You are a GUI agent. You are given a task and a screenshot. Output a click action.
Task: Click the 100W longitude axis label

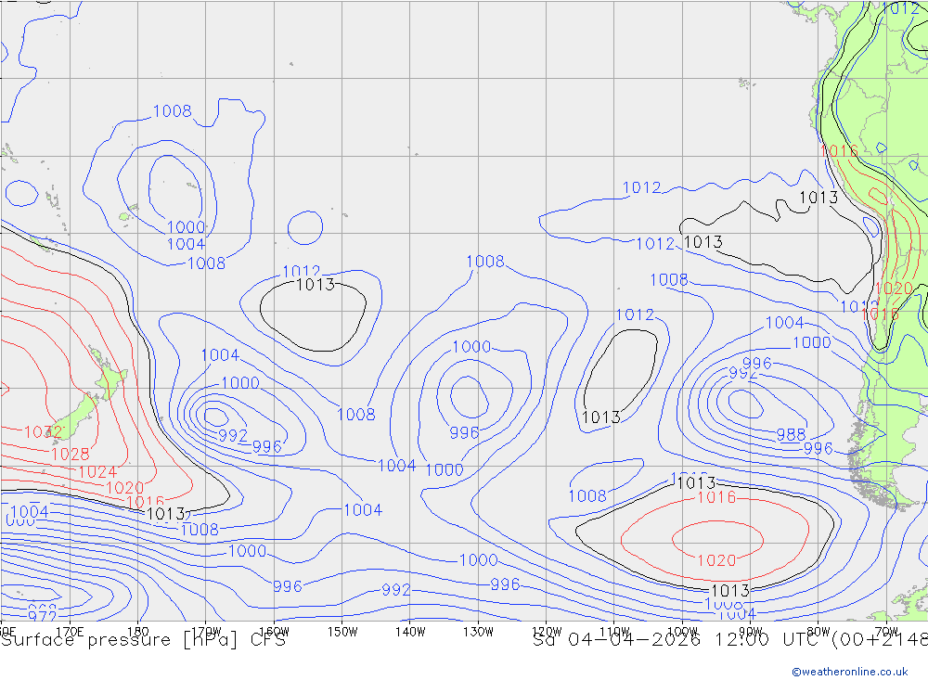tap(682, 632)
